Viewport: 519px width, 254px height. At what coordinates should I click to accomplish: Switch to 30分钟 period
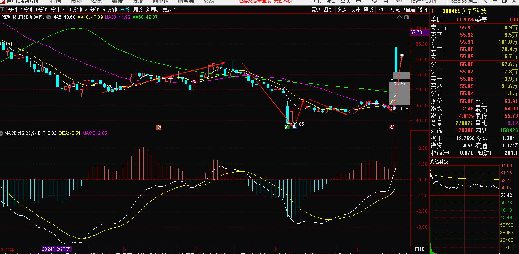coord(92,10)
